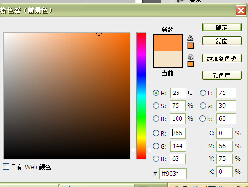Image resolution: width=248 pixels, height=187 pixels.
Task: Close the color picker dialog
Action: pos(241,11)
